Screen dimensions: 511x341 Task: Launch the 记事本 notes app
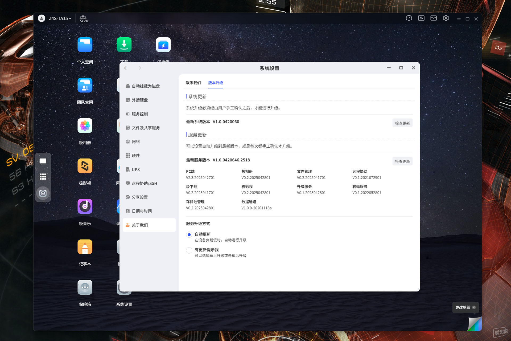[85, 247]
